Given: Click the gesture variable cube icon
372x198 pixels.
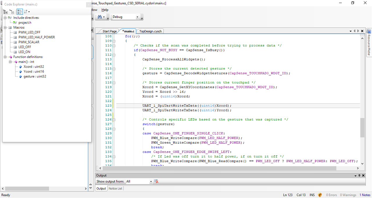Looking at the screenshot, I should (20, 76).
